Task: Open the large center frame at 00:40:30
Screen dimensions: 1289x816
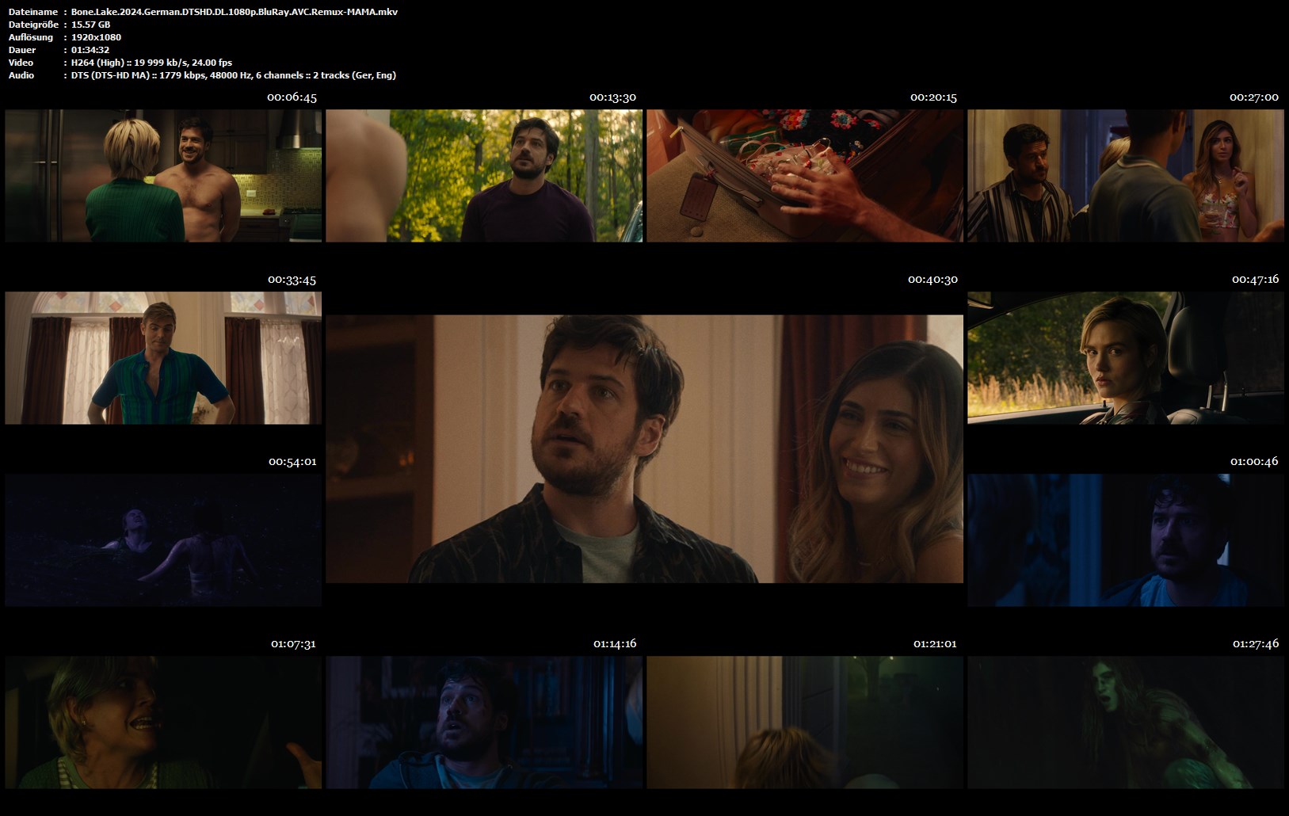Action: pyautogui.click(x=645, y=449)
